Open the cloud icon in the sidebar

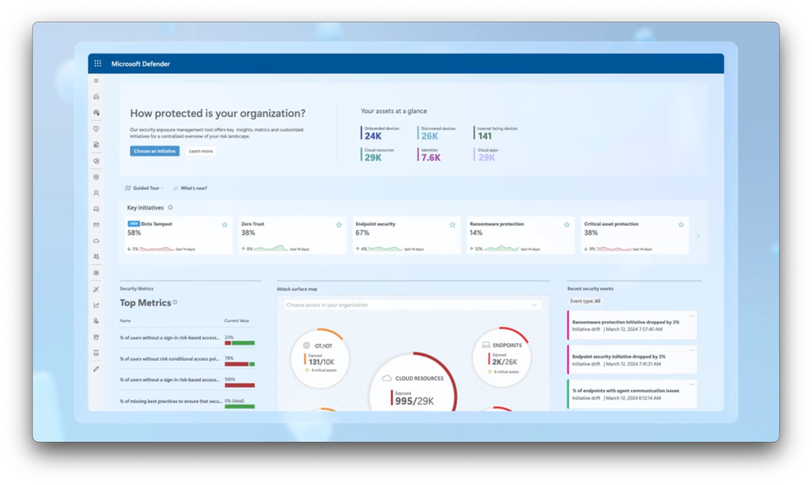point(97,241)
